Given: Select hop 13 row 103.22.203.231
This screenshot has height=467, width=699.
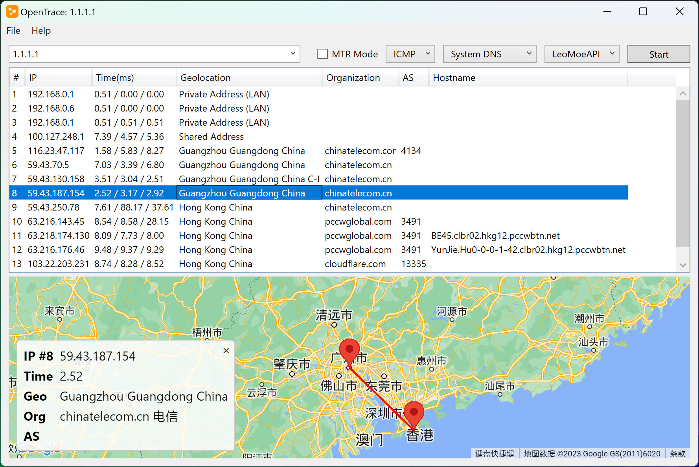Looking at the screenshot, I should [58, 264].
